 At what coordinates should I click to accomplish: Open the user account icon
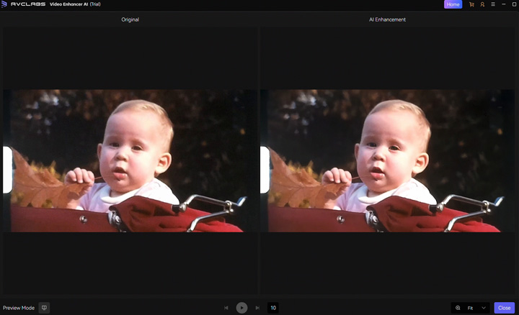[482, 4]
